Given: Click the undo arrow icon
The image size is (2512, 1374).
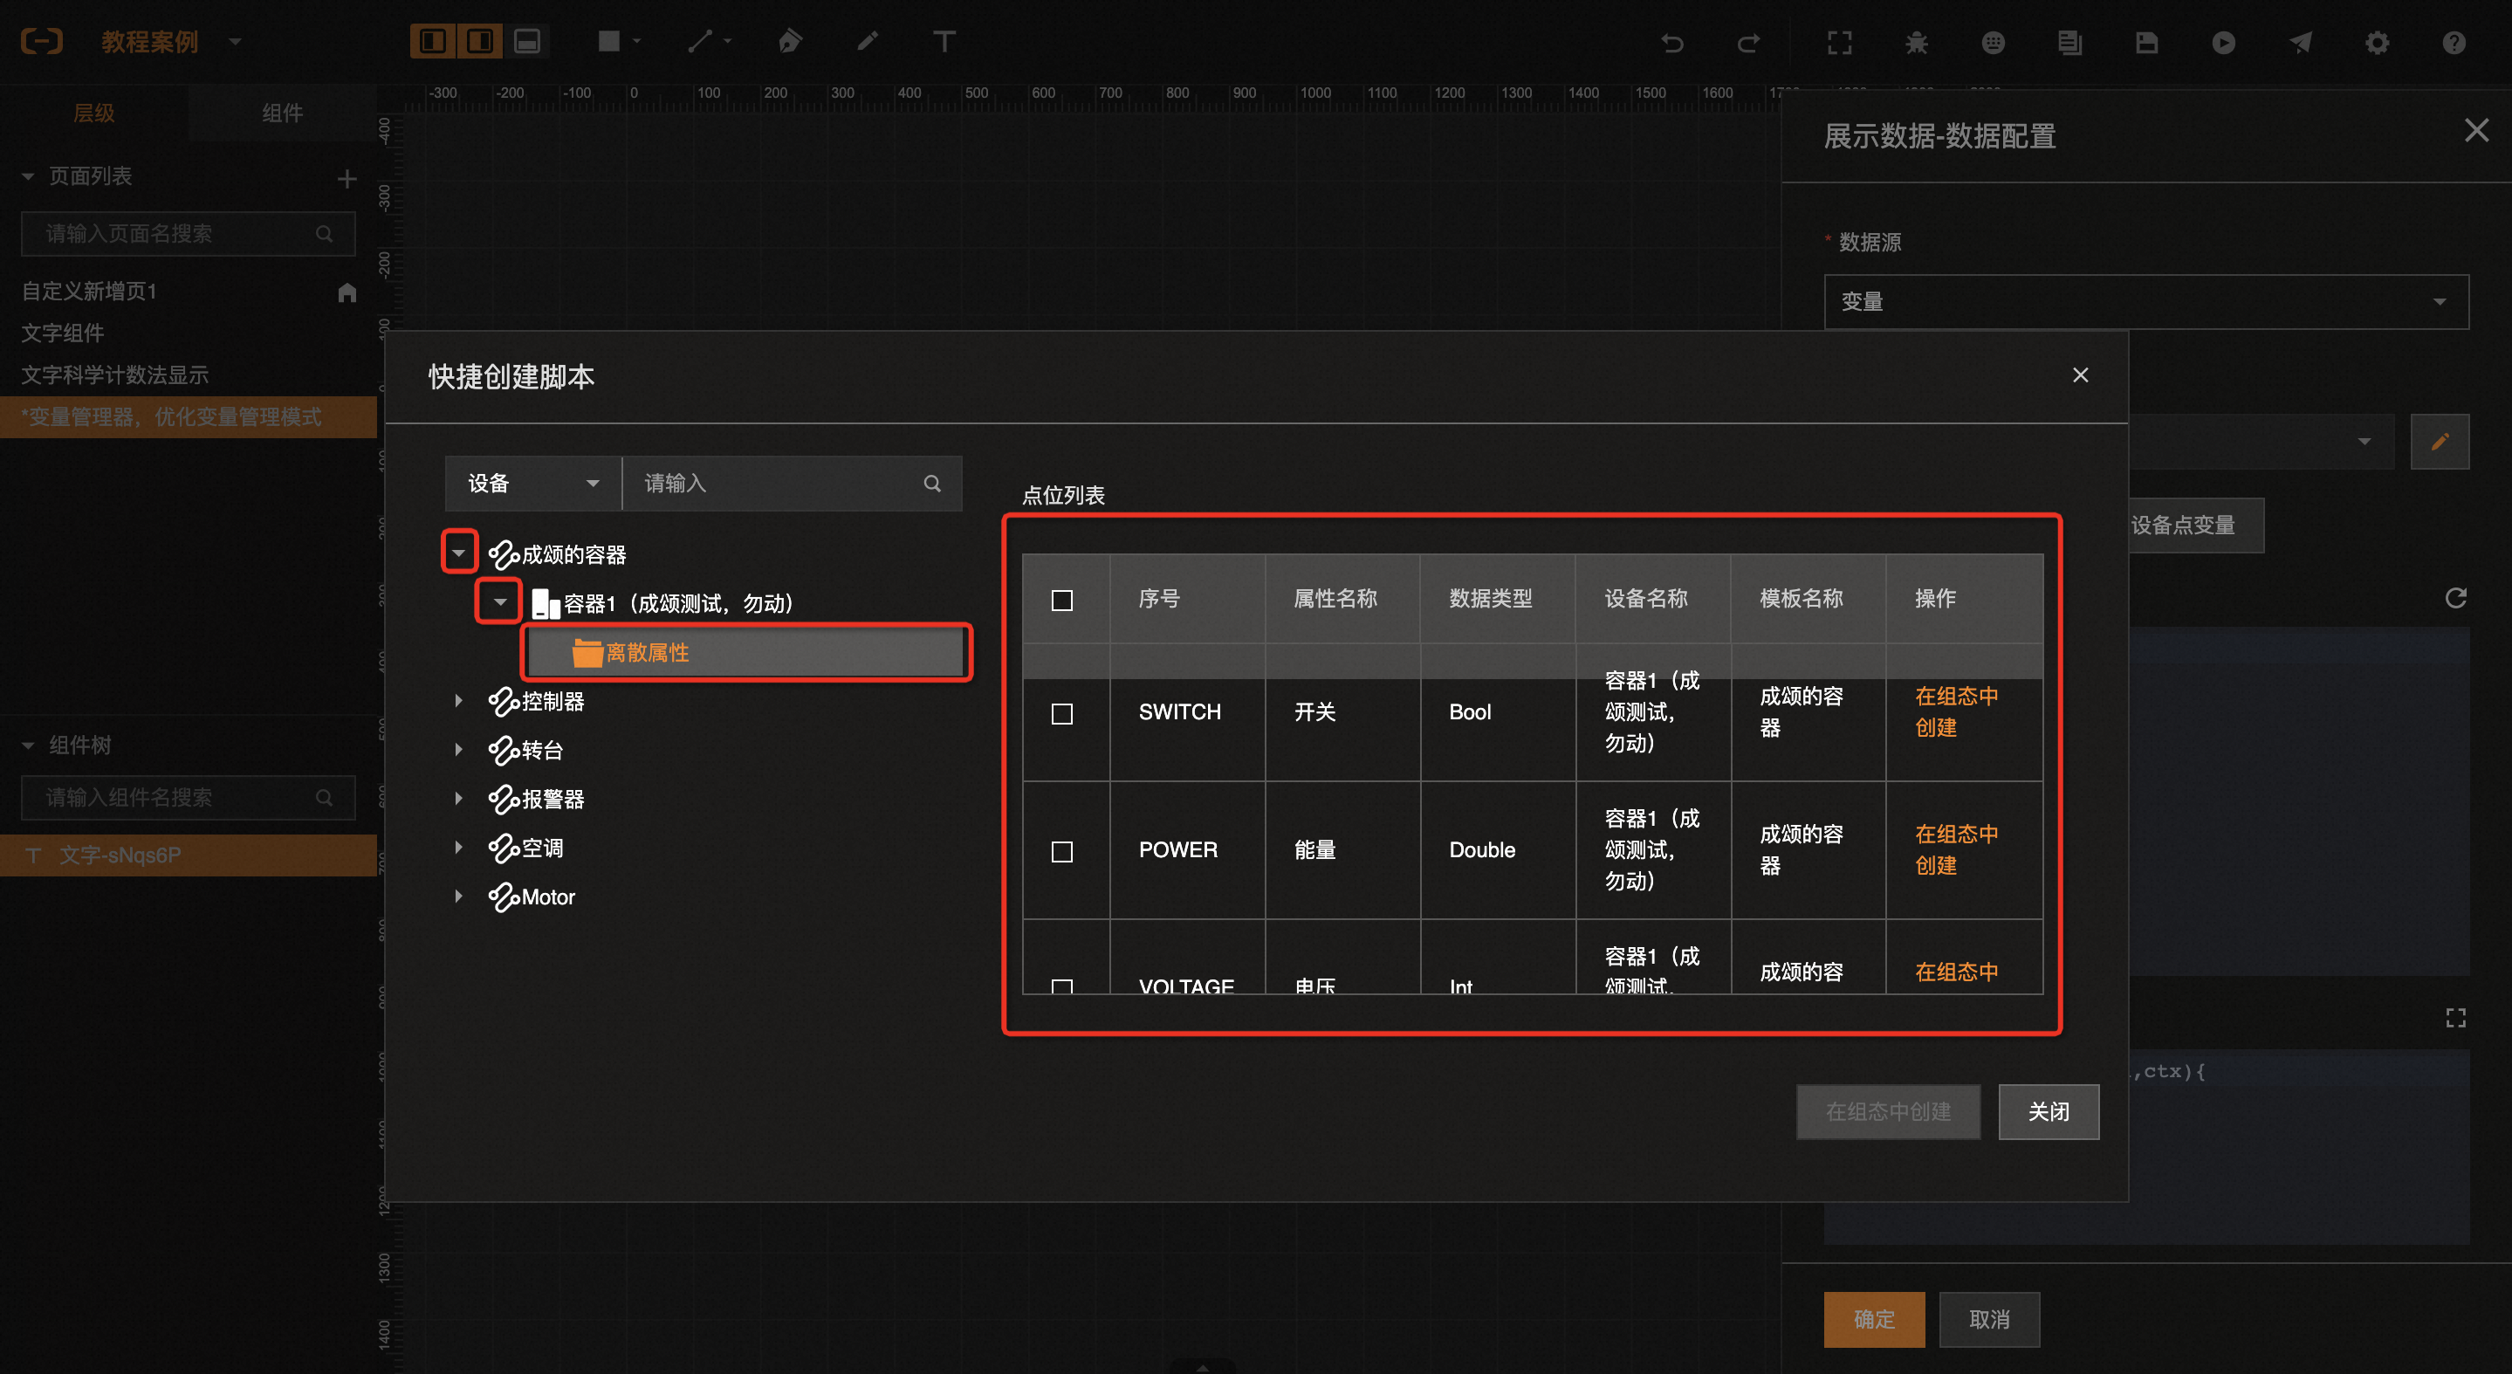Looking at the screenshot, I should point(1672,43).
